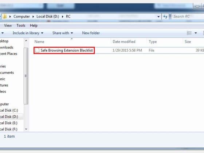Click the navigation pane scroll up arrow
The width and height of the screenshot is (204, 153).
tap(26, 40)
